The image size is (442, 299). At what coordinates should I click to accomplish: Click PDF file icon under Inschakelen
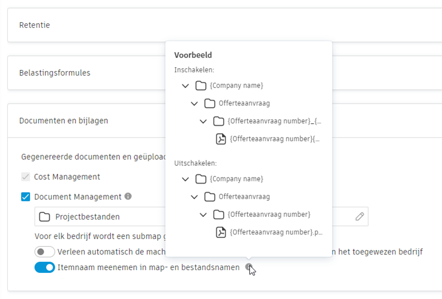tap(221, 139)
